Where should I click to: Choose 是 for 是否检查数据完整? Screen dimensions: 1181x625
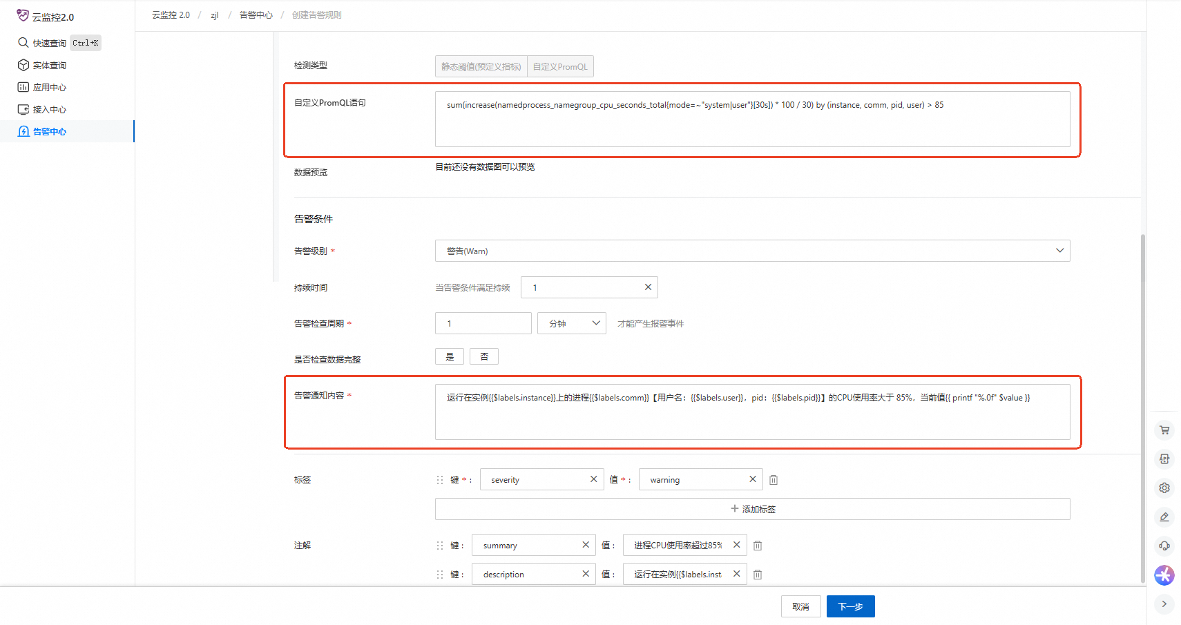450,356
